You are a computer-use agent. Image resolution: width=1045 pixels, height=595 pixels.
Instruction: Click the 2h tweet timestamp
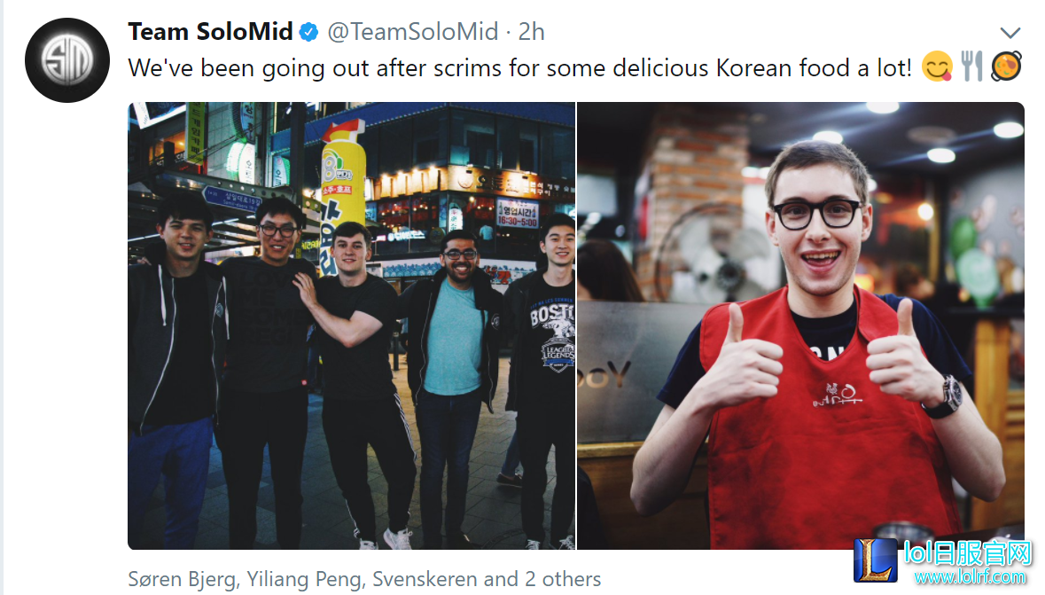(531, 31)
